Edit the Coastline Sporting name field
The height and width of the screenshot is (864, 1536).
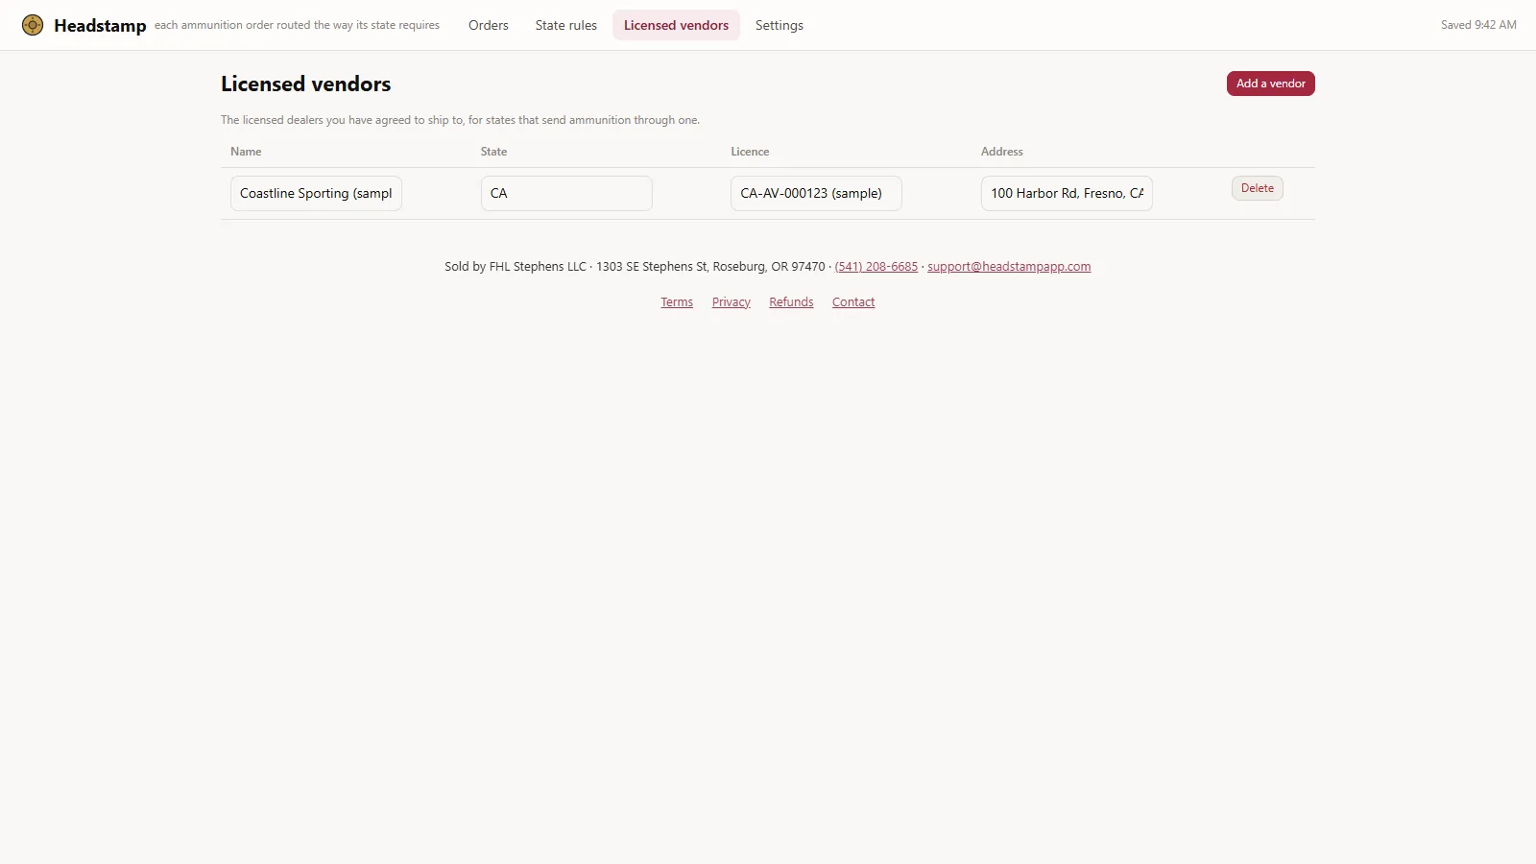coord(316,193)
